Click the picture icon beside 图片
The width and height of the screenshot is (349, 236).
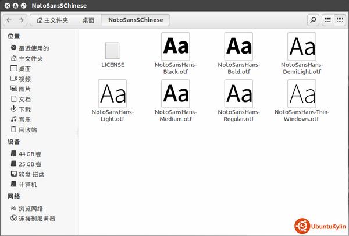[x=13, y=89]
